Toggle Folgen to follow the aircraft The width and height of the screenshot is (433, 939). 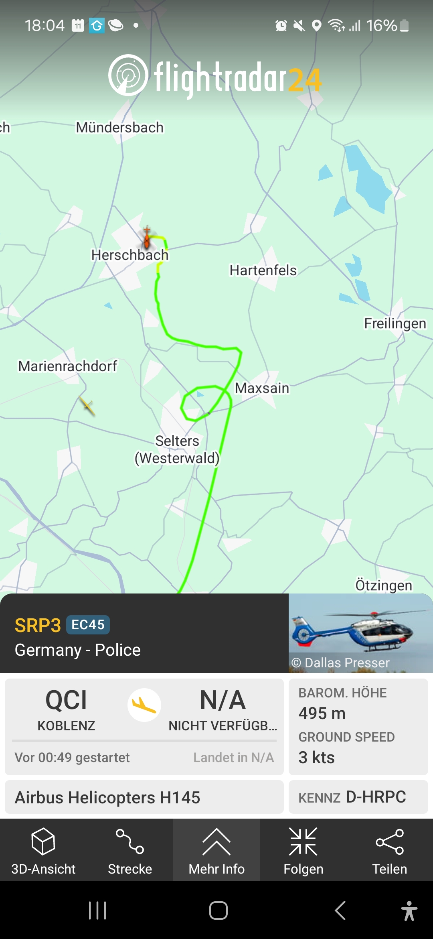pos(303,851)
